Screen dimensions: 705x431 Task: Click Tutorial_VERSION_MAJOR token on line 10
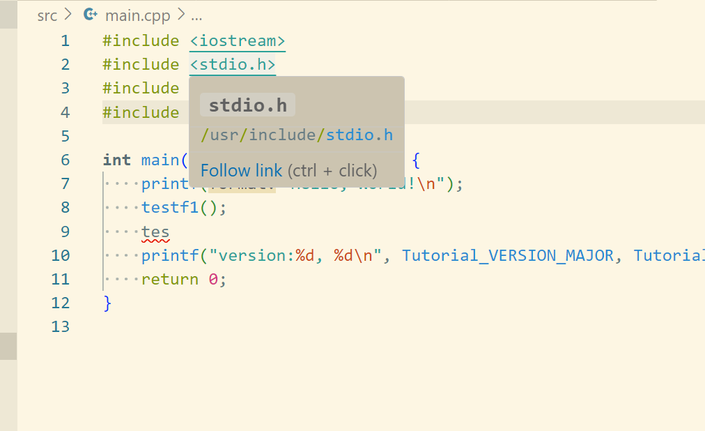point(508,255)
